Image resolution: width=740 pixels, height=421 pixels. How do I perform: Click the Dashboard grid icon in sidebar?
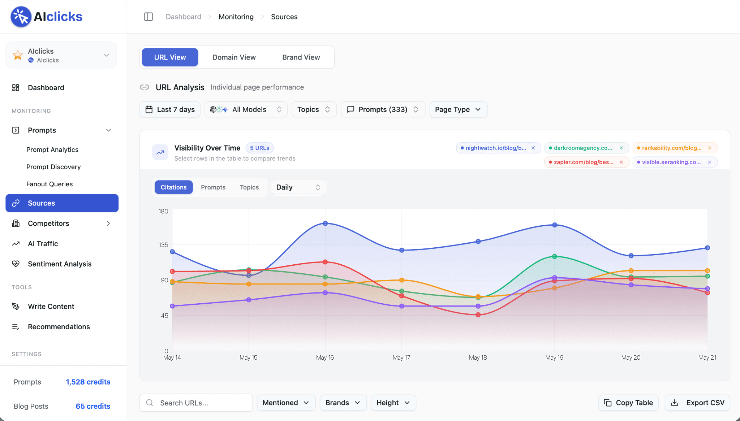click(16, 88)
